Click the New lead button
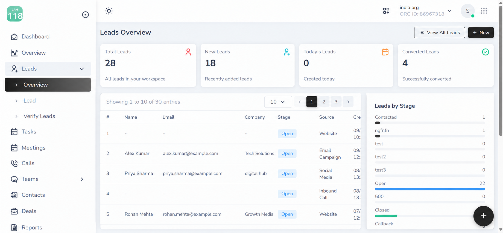This screenshot has height=233, width=503. [481, 32]
